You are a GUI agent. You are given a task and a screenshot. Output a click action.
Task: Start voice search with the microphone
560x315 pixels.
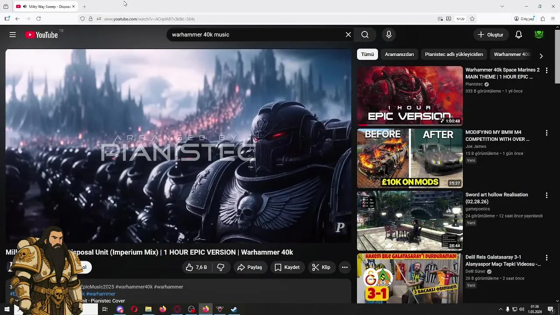[388, 35]
